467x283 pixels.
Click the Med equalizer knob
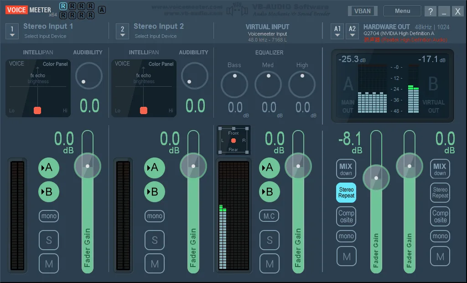(x=268, y=84)
